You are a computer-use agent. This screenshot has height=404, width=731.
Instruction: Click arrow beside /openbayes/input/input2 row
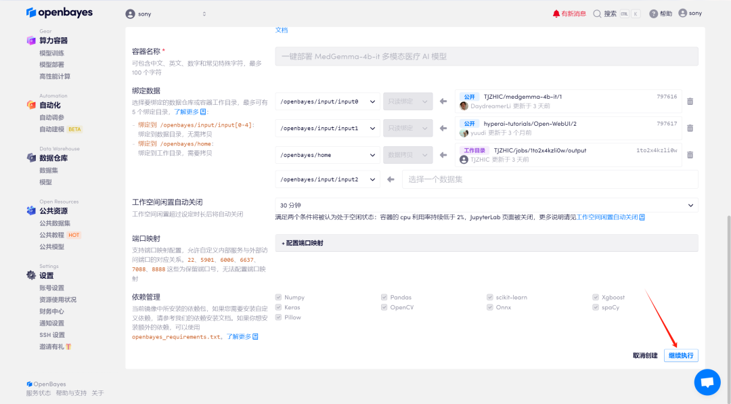[x=391, y=179]
